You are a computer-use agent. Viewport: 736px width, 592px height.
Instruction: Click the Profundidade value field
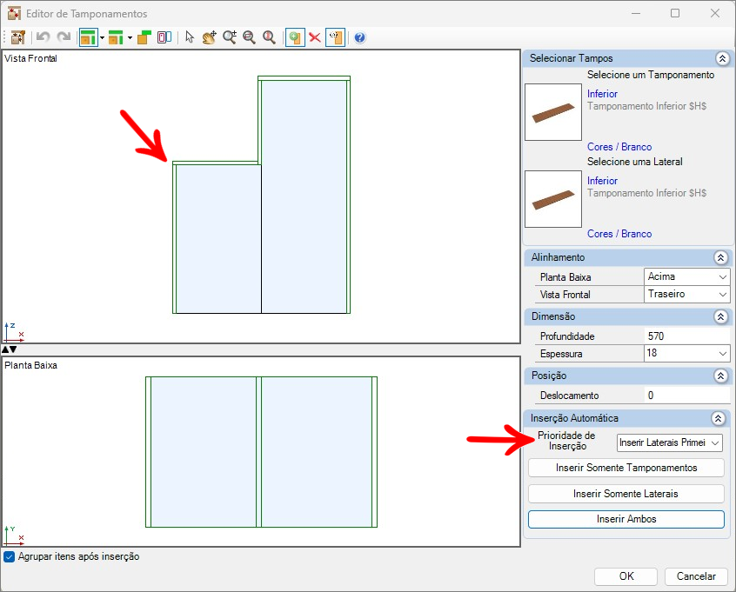[686, 336]
